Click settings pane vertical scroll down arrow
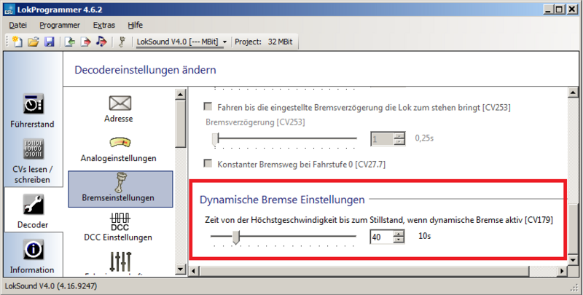The image size is (583, 295). coord(573,260)
